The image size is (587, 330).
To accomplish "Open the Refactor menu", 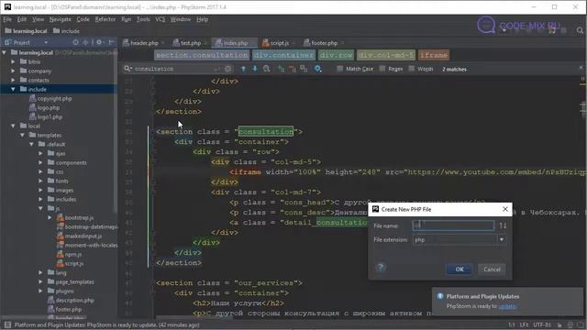I will [x=105, y=19].
